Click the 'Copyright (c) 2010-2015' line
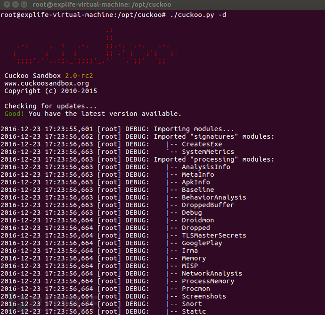The width and height of the screenshot is (325, 315). click(x=51, y=91)
